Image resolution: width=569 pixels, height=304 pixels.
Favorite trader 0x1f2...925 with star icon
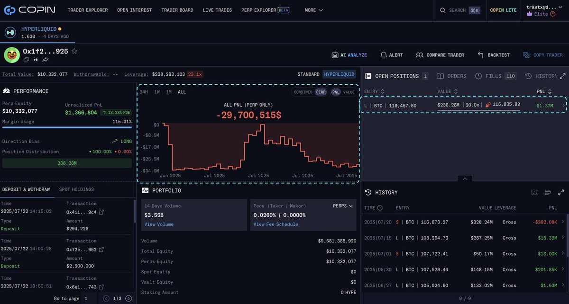point(74,51)
